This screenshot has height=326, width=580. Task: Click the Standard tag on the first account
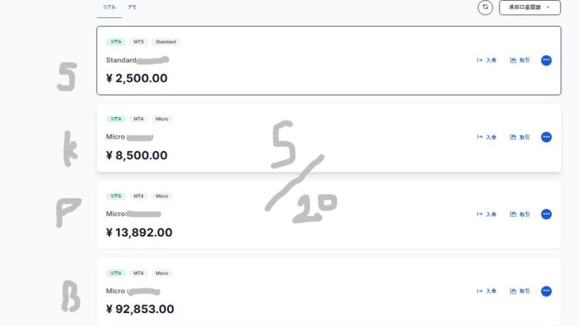(166, 42)
